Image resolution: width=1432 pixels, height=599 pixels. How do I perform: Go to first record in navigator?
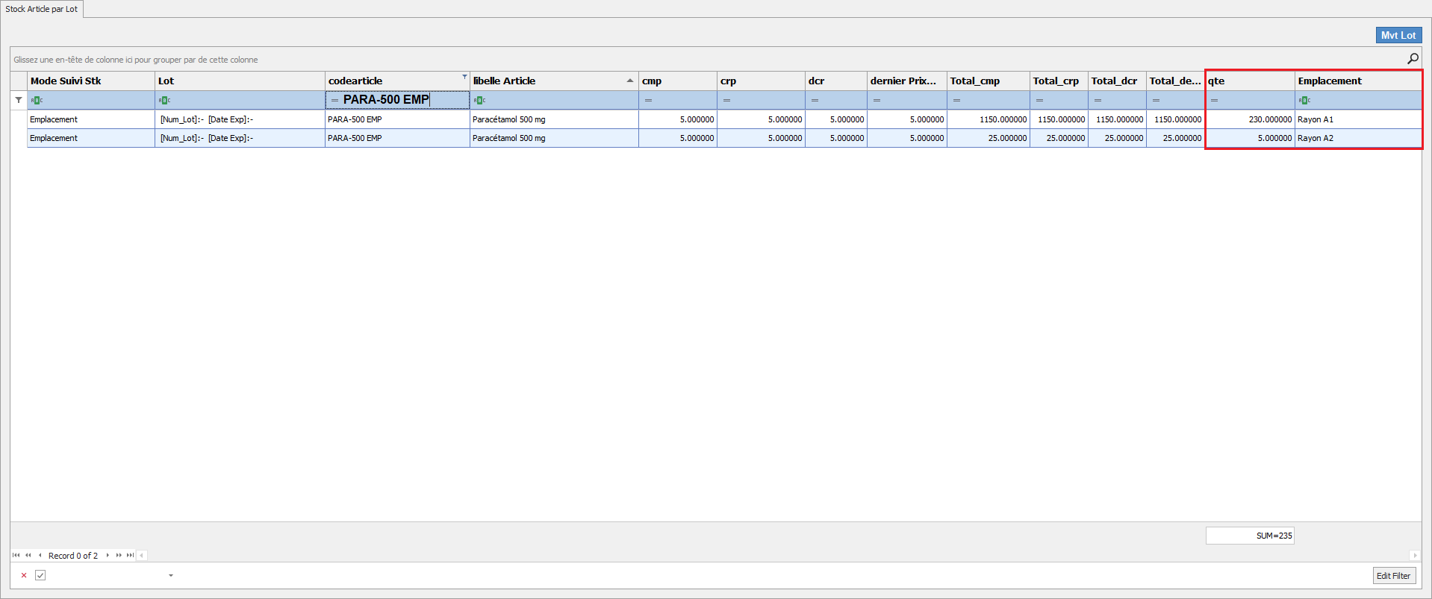coord(16,555)
